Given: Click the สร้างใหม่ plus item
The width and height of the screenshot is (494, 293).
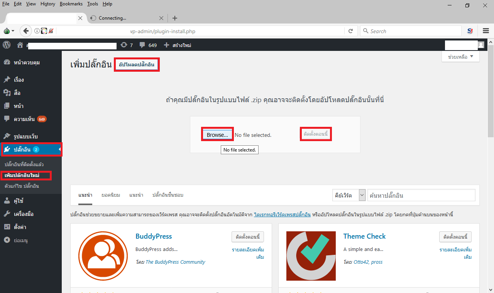Looking at the screenshot, I should 178,45.
